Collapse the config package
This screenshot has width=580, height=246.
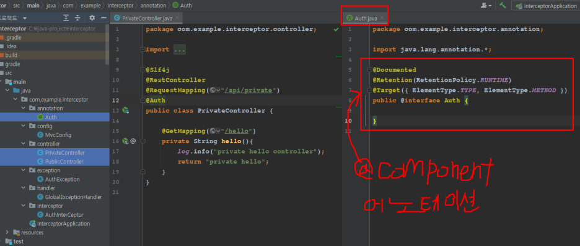[24, 126]
